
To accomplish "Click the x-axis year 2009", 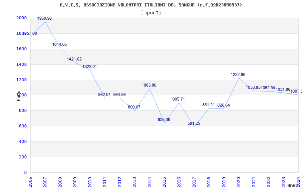I will tap(75, 182).
